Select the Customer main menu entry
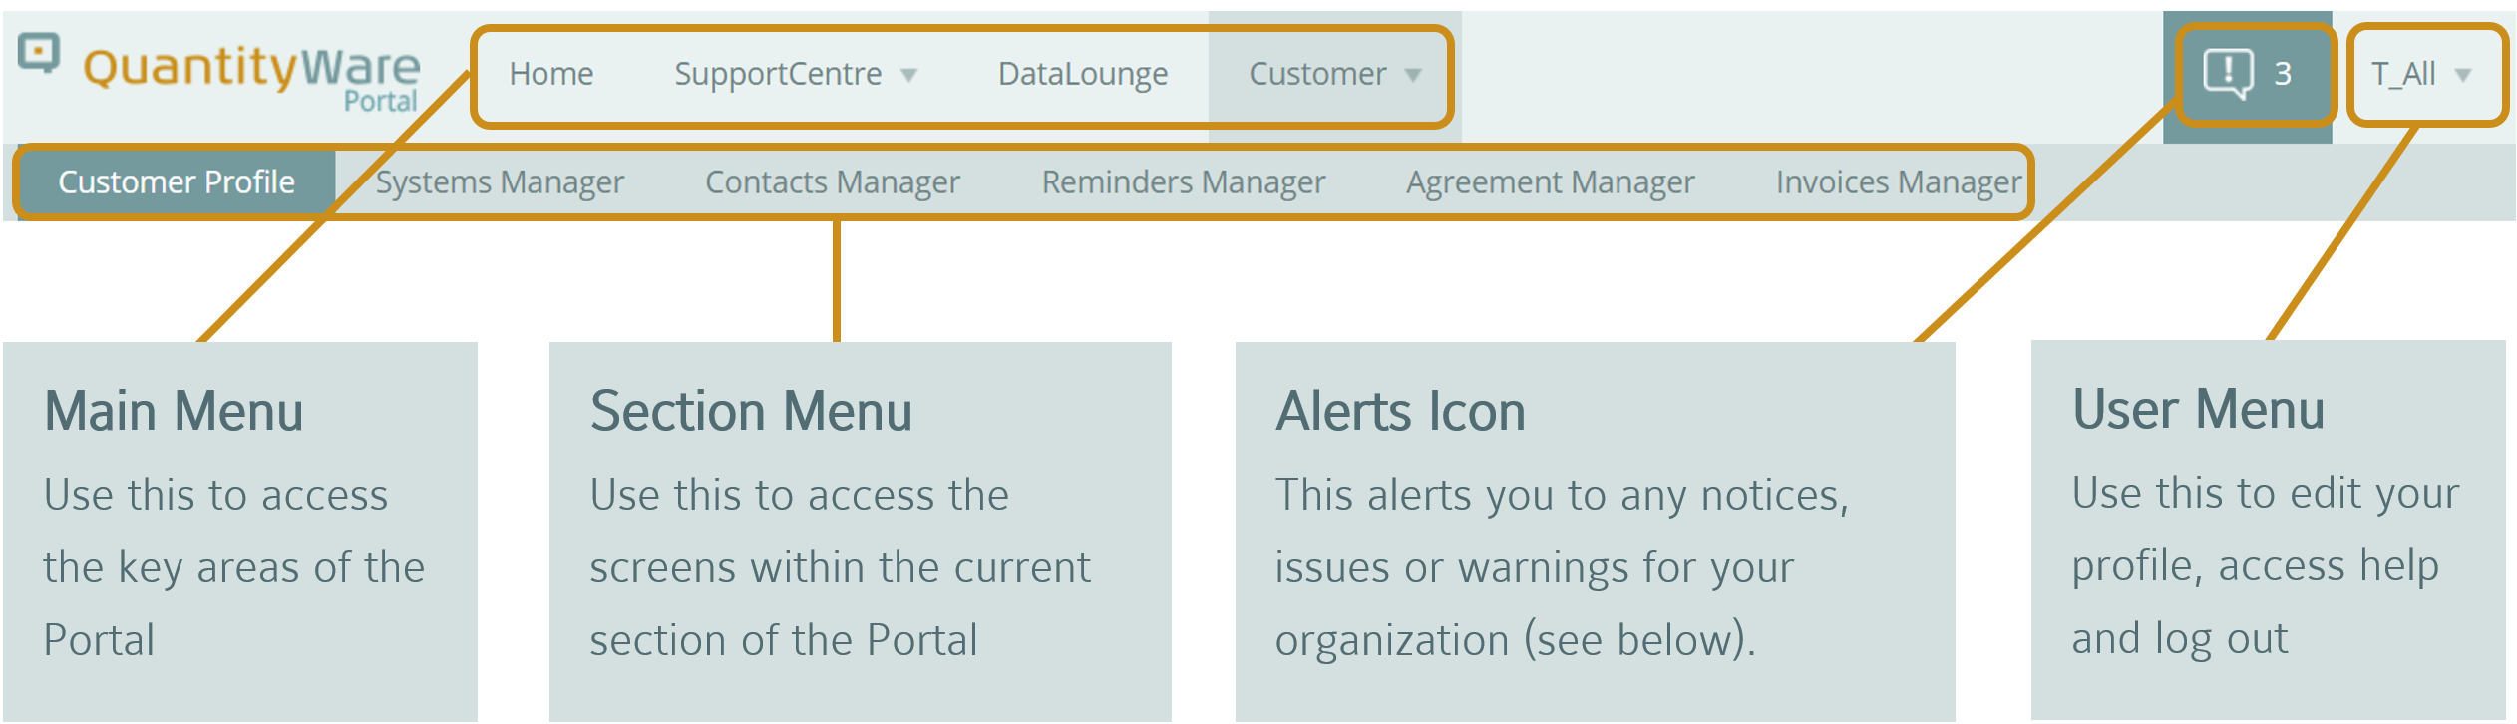Viewport: 2517px width, 724px height. click(1317, 74)
